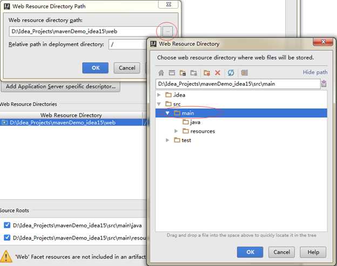
Task: Go to home directory in file chooser
Action: coord(161,73)
